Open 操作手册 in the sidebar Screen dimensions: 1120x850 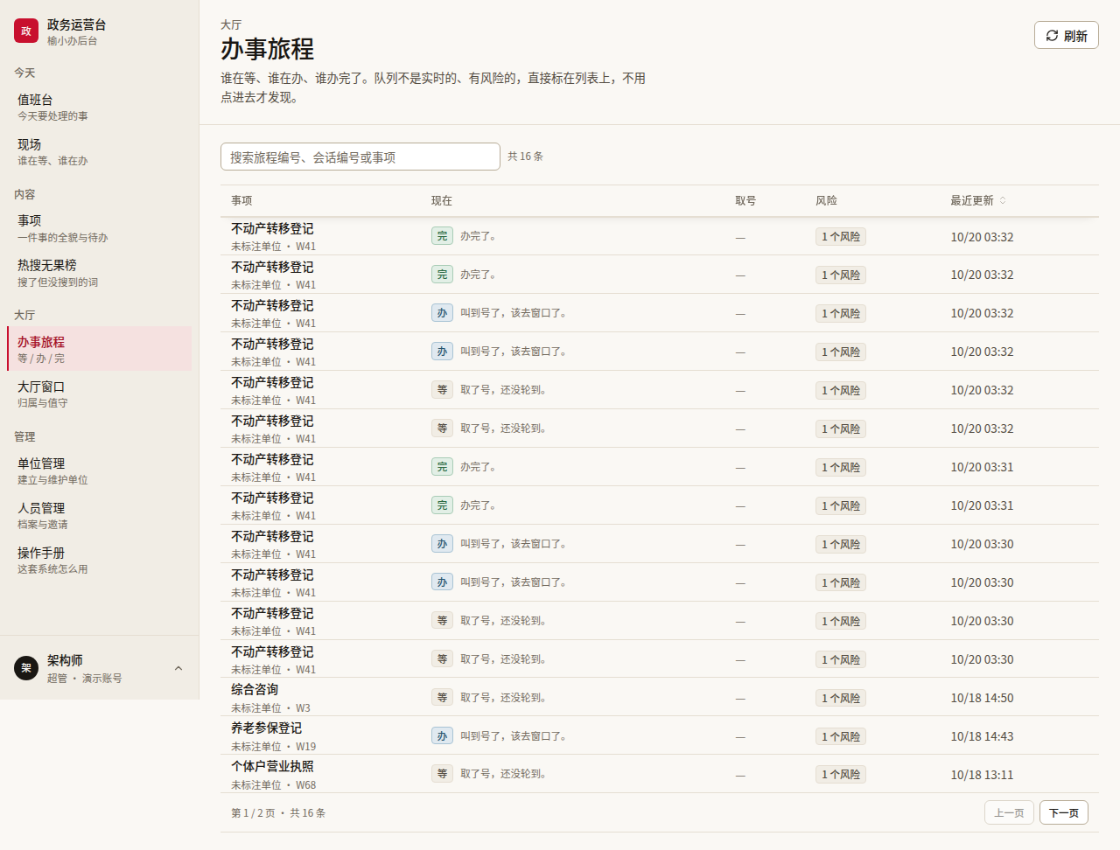[99, 560]
